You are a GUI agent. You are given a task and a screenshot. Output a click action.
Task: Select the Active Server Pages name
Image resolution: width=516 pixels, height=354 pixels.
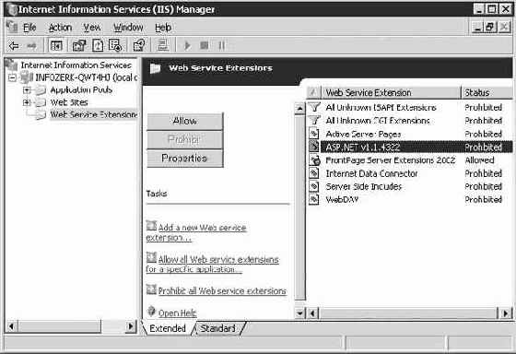click(x=363, y=134)
